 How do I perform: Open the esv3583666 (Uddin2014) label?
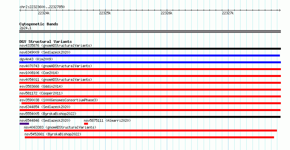pos(41,86)
